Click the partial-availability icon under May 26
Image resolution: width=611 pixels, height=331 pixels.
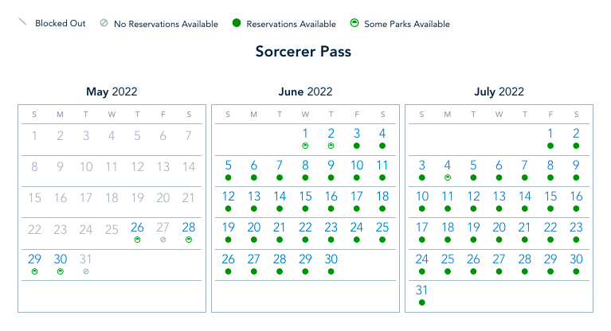pyautogui.click(x=137, y=239)
